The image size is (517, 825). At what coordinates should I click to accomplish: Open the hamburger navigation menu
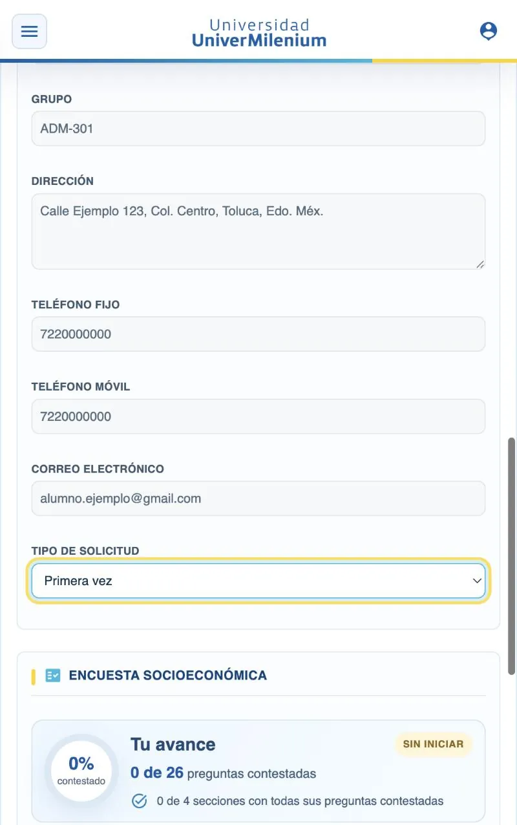pos(30,31)
